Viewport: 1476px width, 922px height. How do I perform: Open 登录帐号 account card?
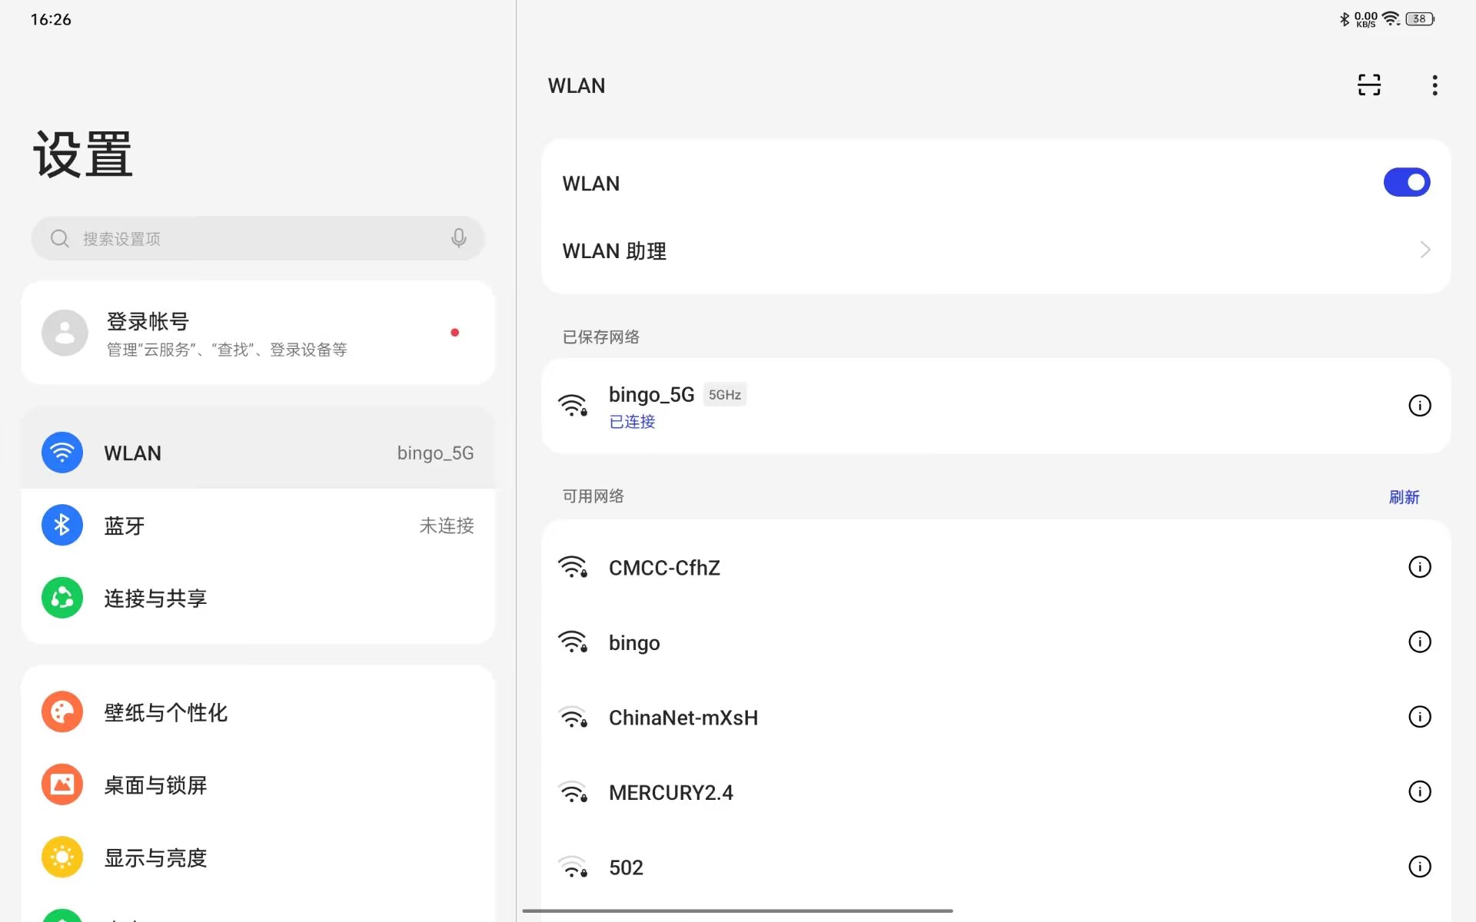[x=258, y=333]
